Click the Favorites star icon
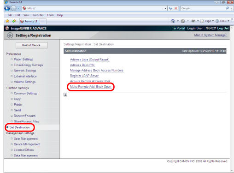 pyautogui.click(x=7, y=21)
